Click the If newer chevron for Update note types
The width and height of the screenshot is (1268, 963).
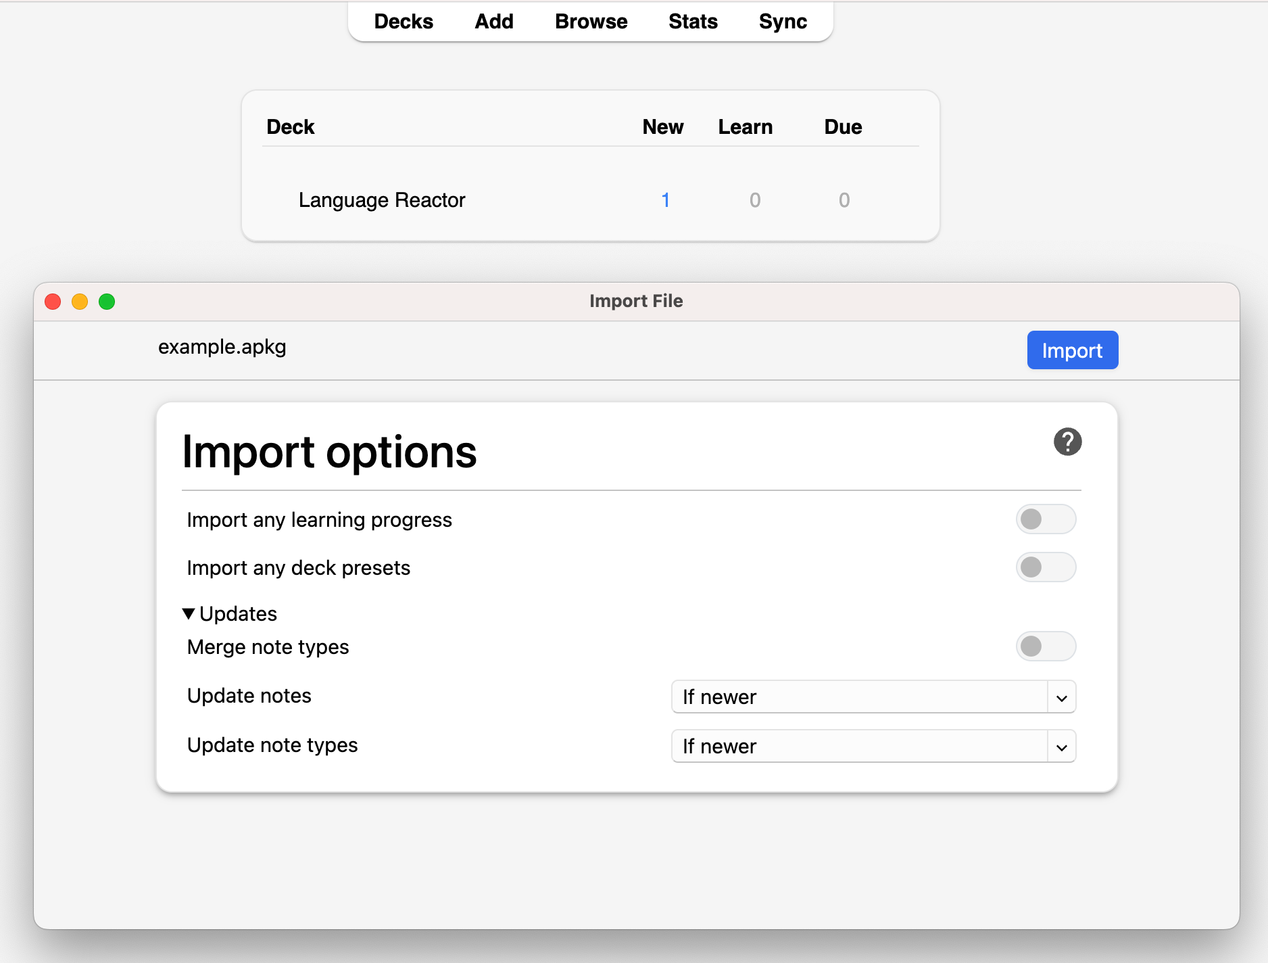[x=1061, y=746]
